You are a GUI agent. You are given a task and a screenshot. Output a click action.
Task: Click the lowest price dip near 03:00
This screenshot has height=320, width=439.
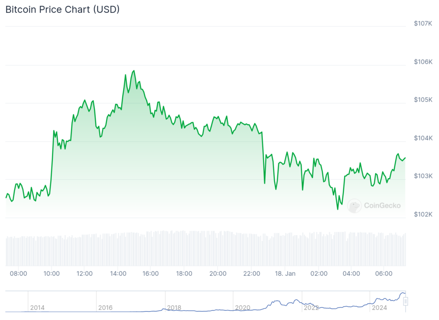[338, 209]
